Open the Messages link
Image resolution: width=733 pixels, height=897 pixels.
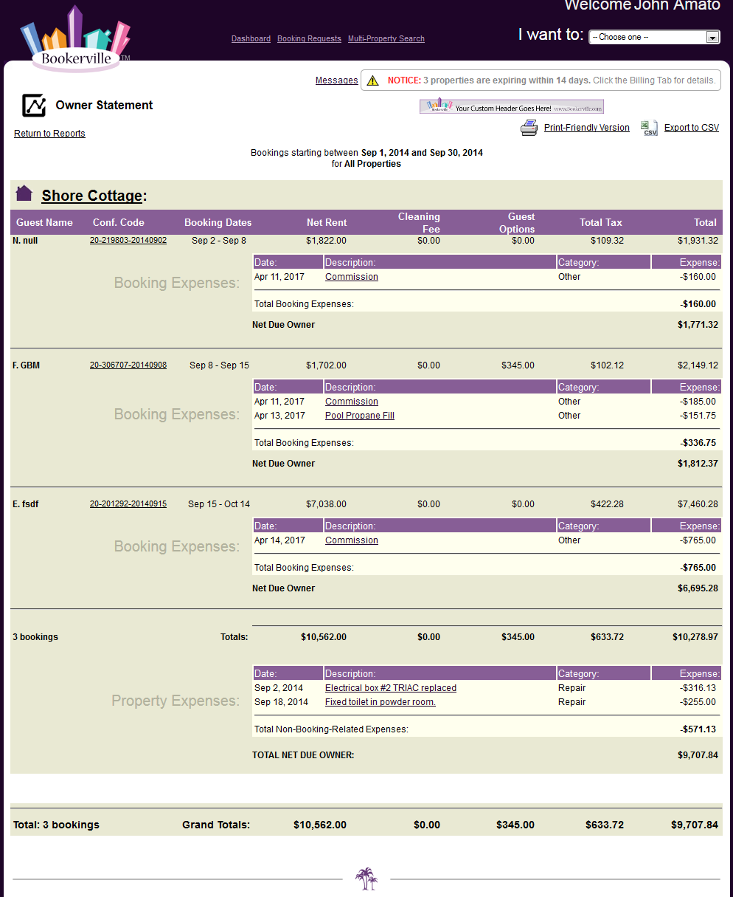(336, 80)
